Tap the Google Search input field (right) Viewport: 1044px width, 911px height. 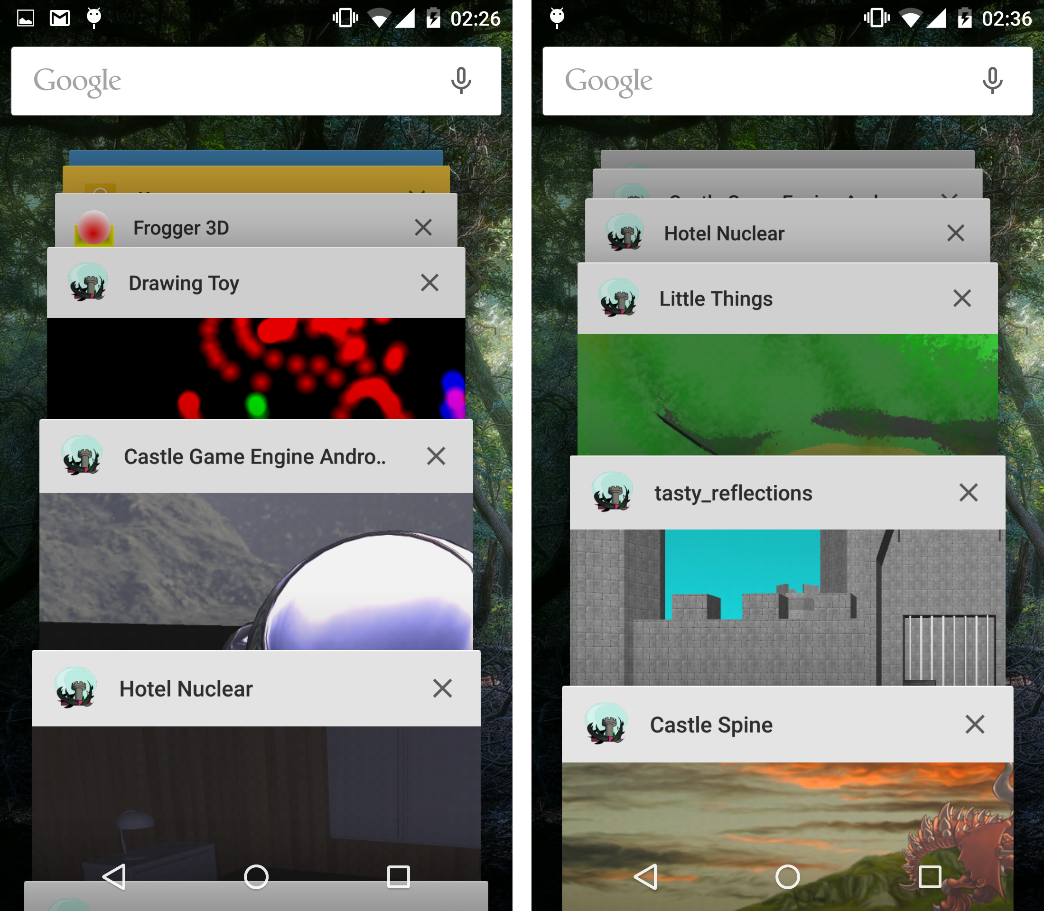(784, 81)
